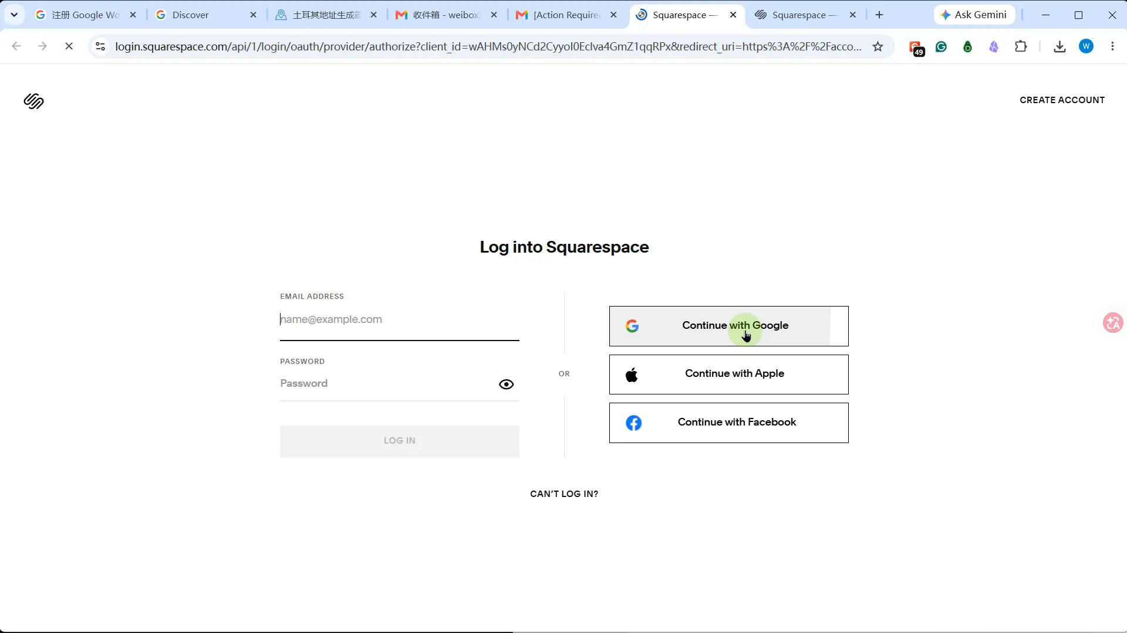Image resolution: width=1127 pixels, height=633 pixels.
Task: Close the 收件箱 weibox tab
Action: click(x=494, y=15)
